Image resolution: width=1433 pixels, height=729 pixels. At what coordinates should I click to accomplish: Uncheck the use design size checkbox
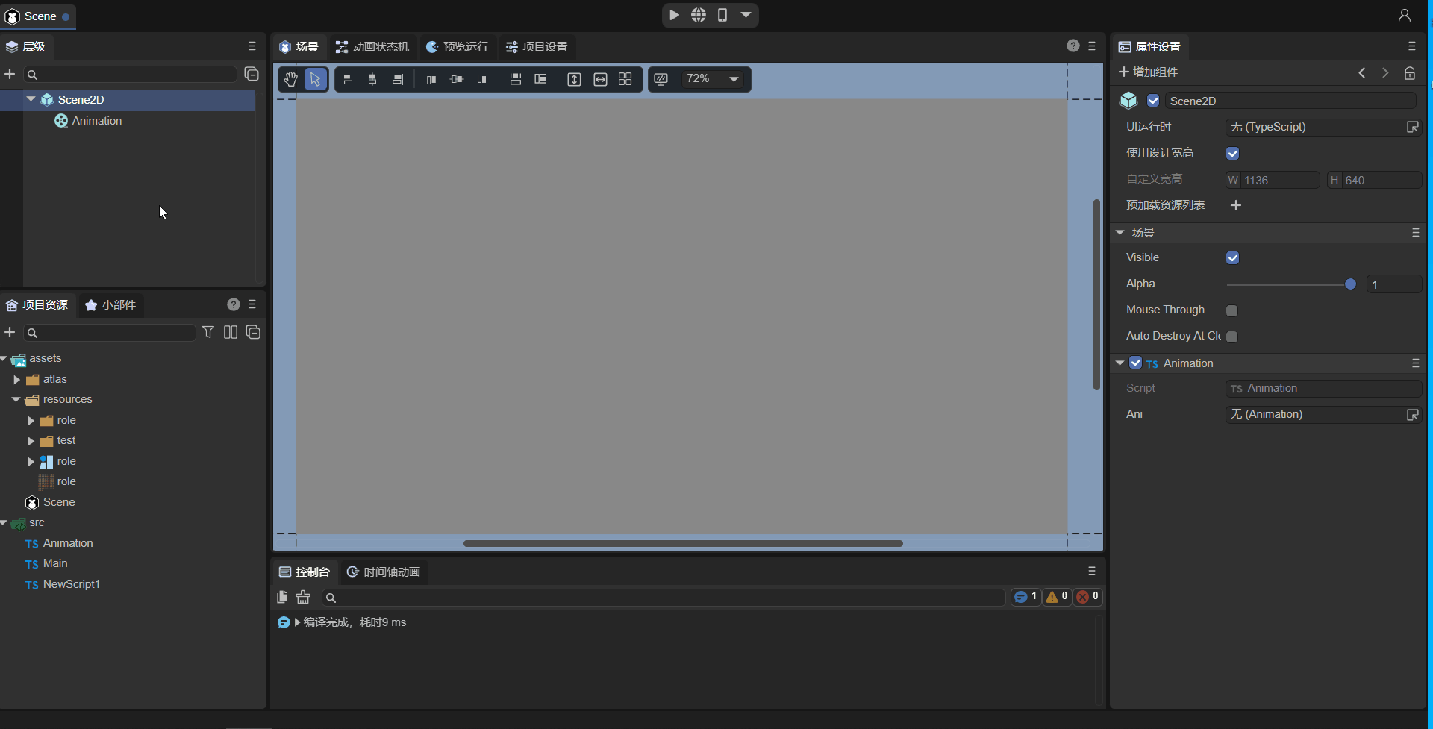1232,154
